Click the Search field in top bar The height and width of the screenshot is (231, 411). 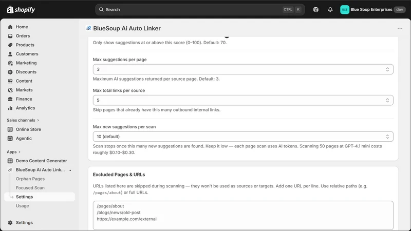coord(200,10)
